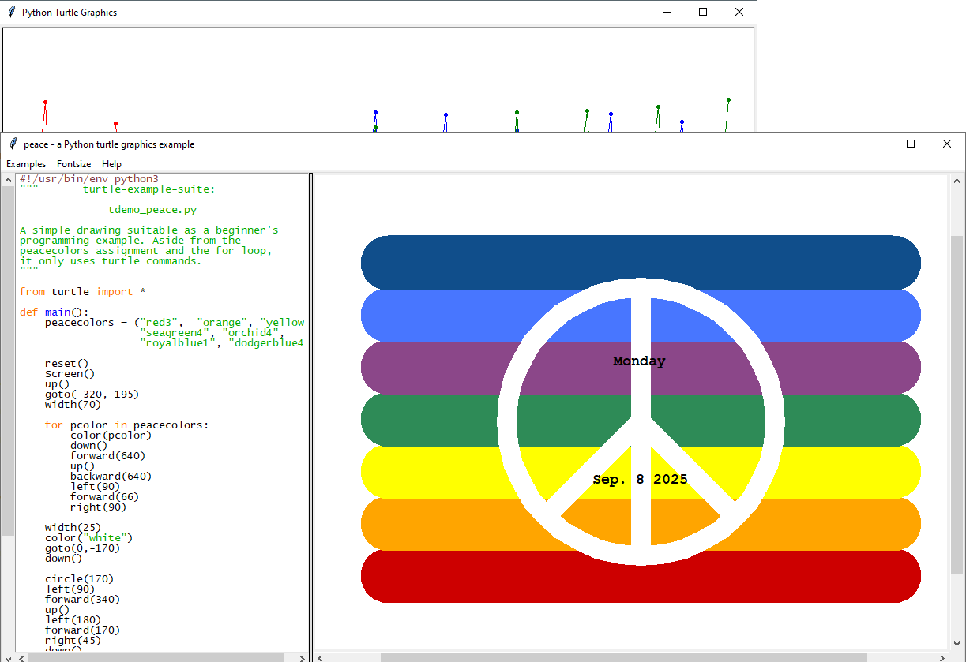Click the "Monday" text on the canvas
Image resolution: width=966 pixels, height=662 pixels.
tap(639, 361)
